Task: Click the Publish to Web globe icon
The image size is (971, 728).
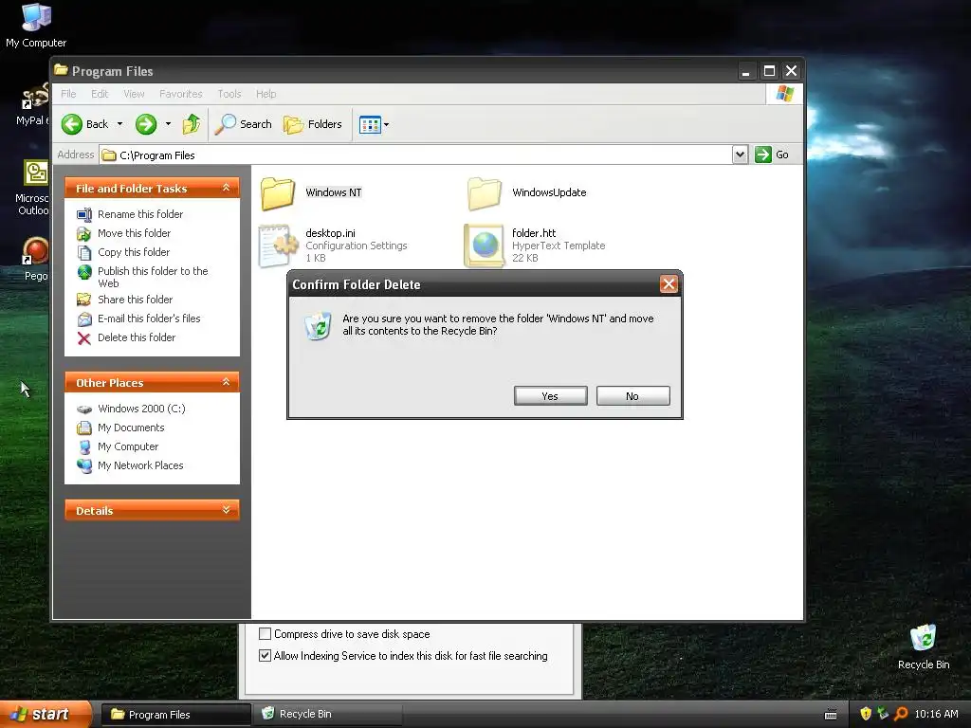Action: pos(84,272)
